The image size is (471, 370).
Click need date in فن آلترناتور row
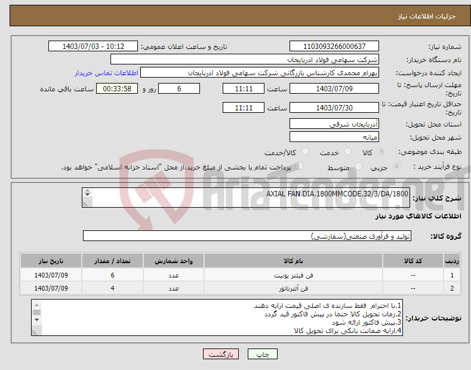(x=51, y=288)
